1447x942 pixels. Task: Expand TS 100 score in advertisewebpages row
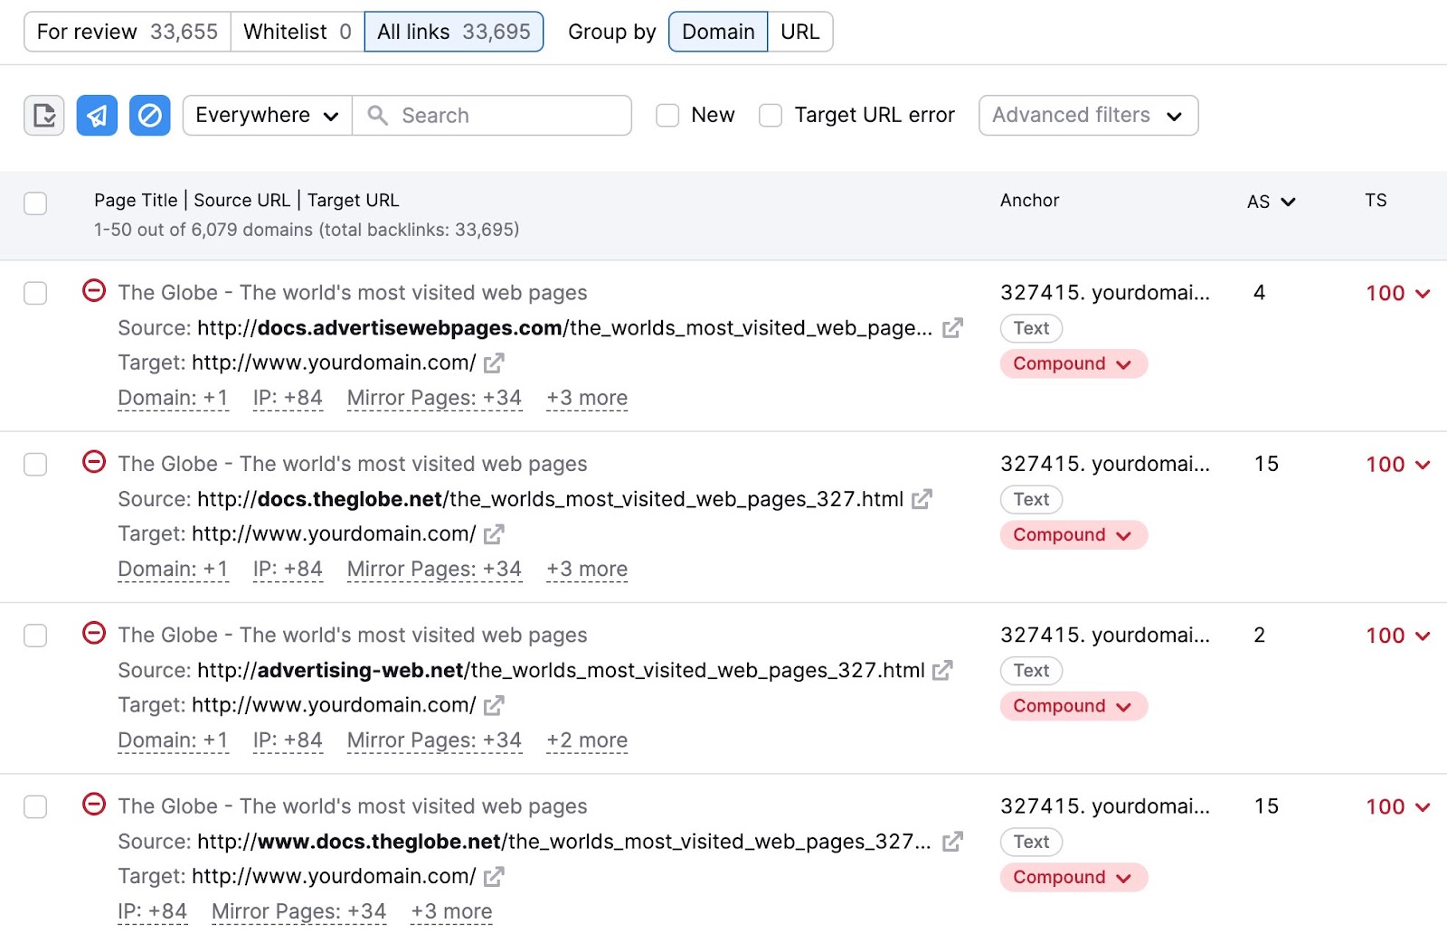tap(1398, 293)
